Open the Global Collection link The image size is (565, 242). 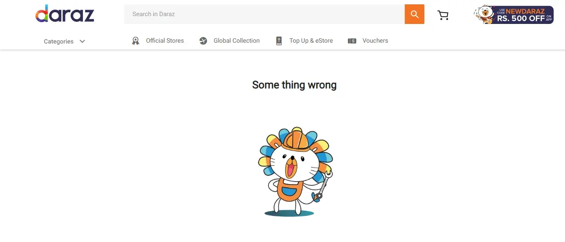236,40
